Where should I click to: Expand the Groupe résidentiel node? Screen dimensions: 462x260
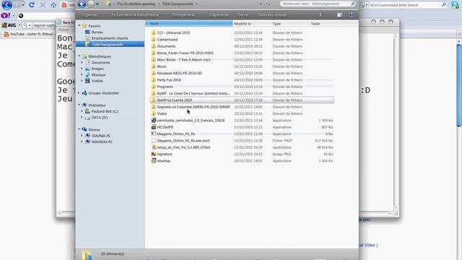pyautogui.click(x=79, y=93)
